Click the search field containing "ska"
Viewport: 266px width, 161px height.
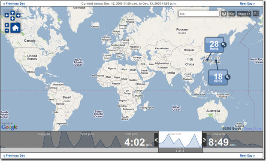coord(199,14)
